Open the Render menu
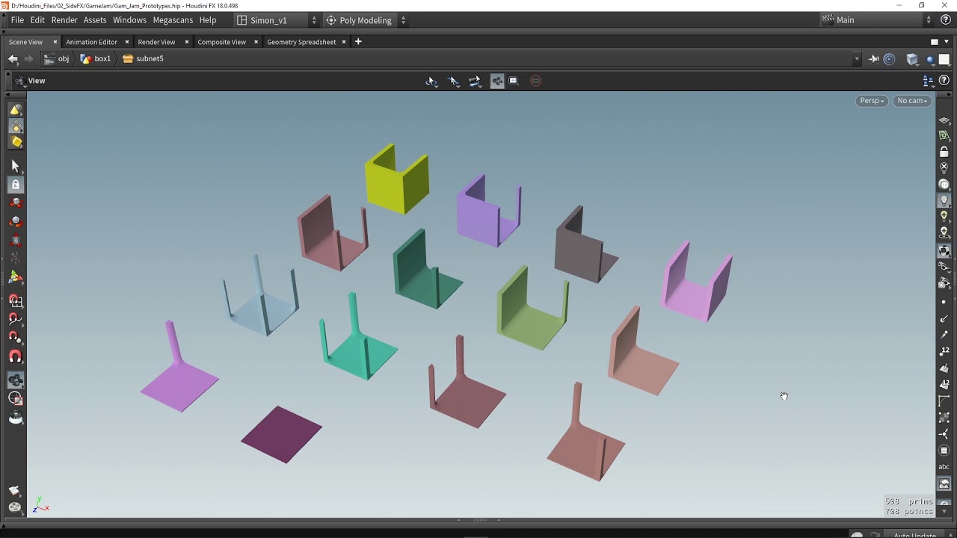957x538 pixels. (x=64, y=20)
